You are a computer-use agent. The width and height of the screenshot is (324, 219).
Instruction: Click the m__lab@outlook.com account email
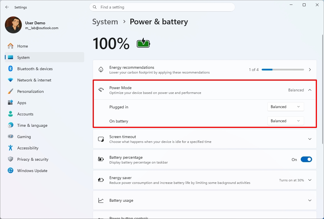tap(42, 28)
